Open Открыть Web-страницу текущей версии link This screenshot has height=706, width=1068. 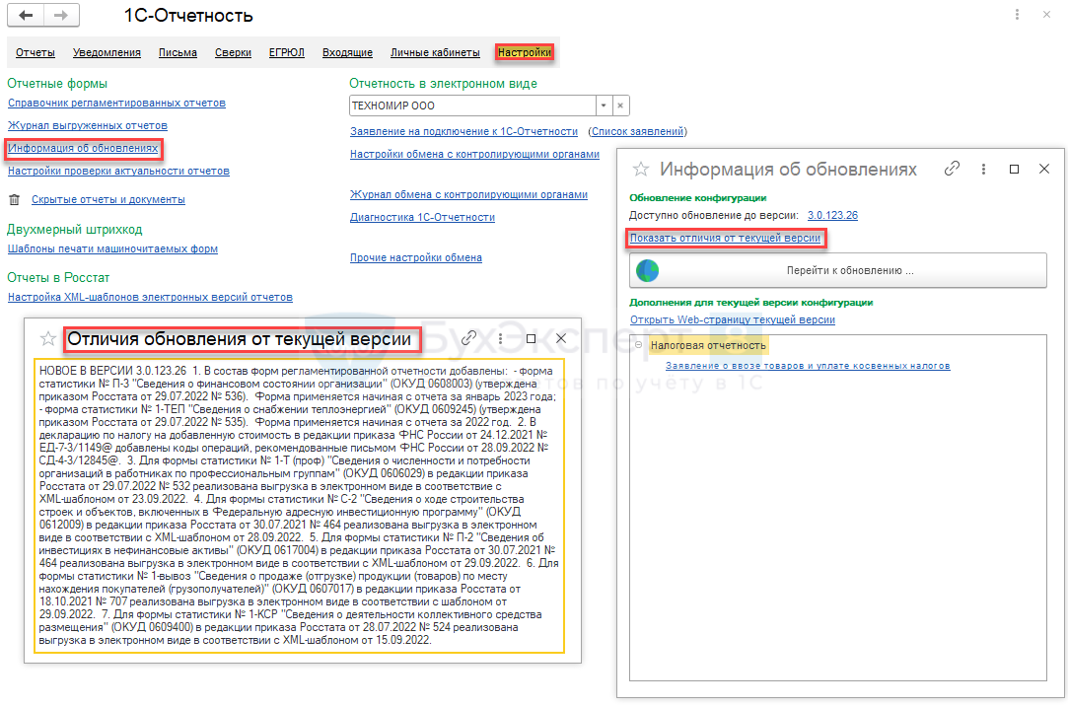732,319
